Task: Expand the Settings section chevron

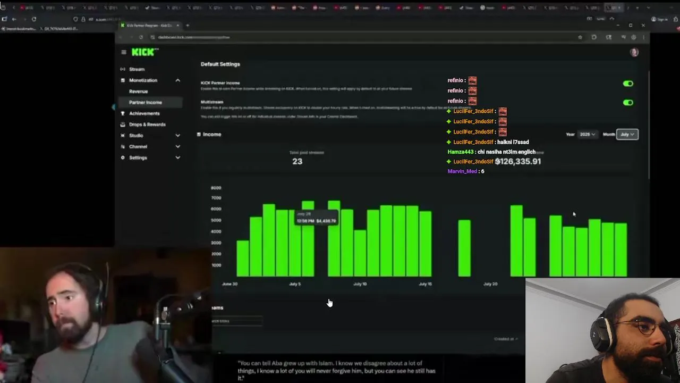Action: pos(178,158)
